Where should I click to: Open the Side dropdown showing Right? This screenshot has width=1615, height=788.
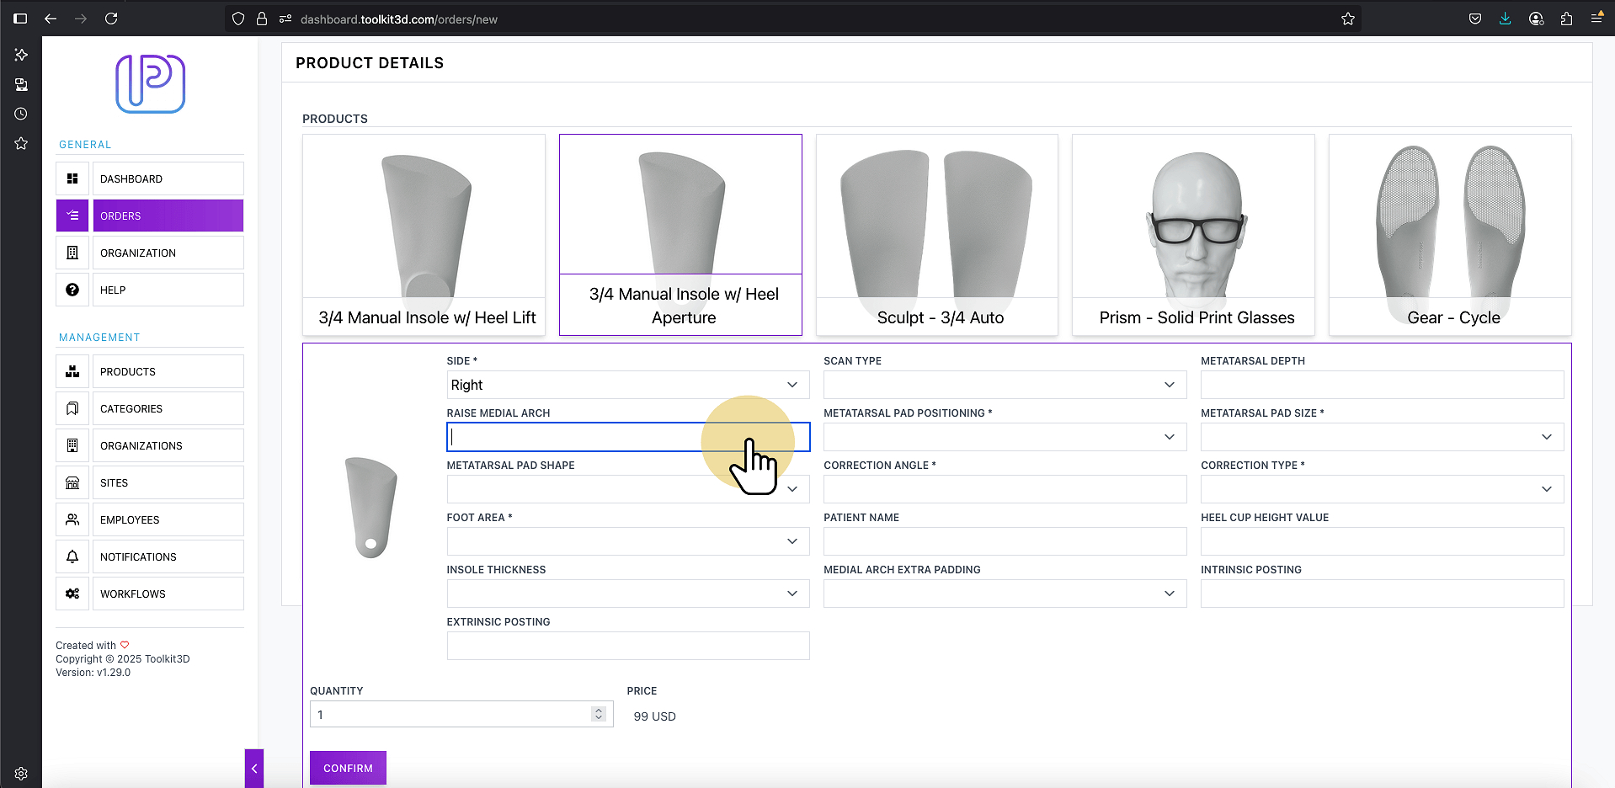click(x=628, y=385)
